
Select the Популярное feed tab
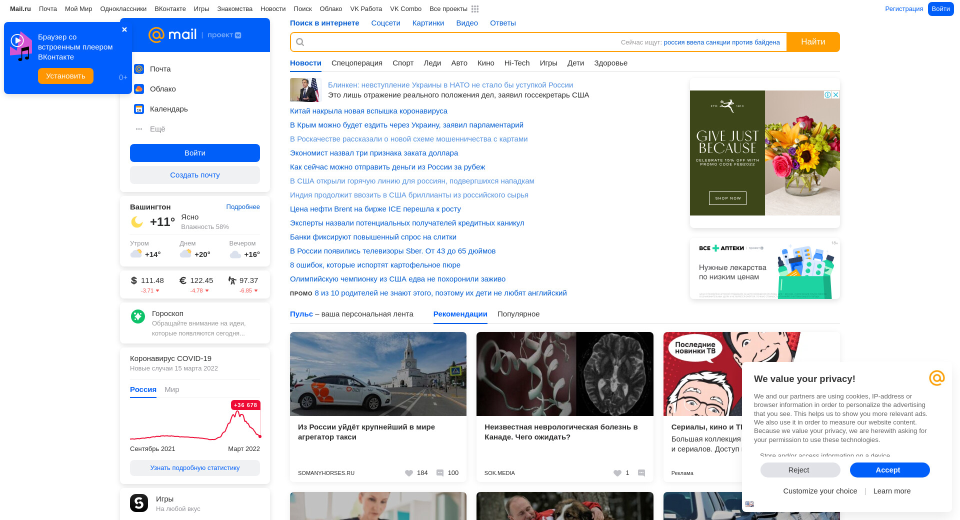518,314
